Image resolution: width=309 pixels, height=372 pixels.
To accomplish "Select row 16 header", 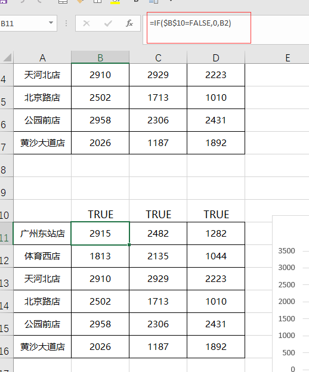I will pos(7,347).
